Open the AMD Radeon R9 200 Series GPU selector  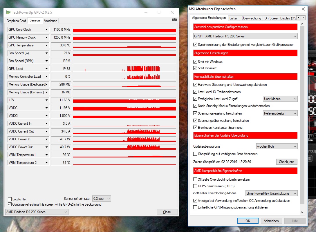point(37,212)
